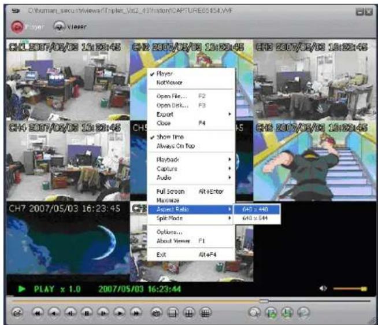378x325 pixels.
Task: Toggle the speaker mute icon
Action: [323, 288]
